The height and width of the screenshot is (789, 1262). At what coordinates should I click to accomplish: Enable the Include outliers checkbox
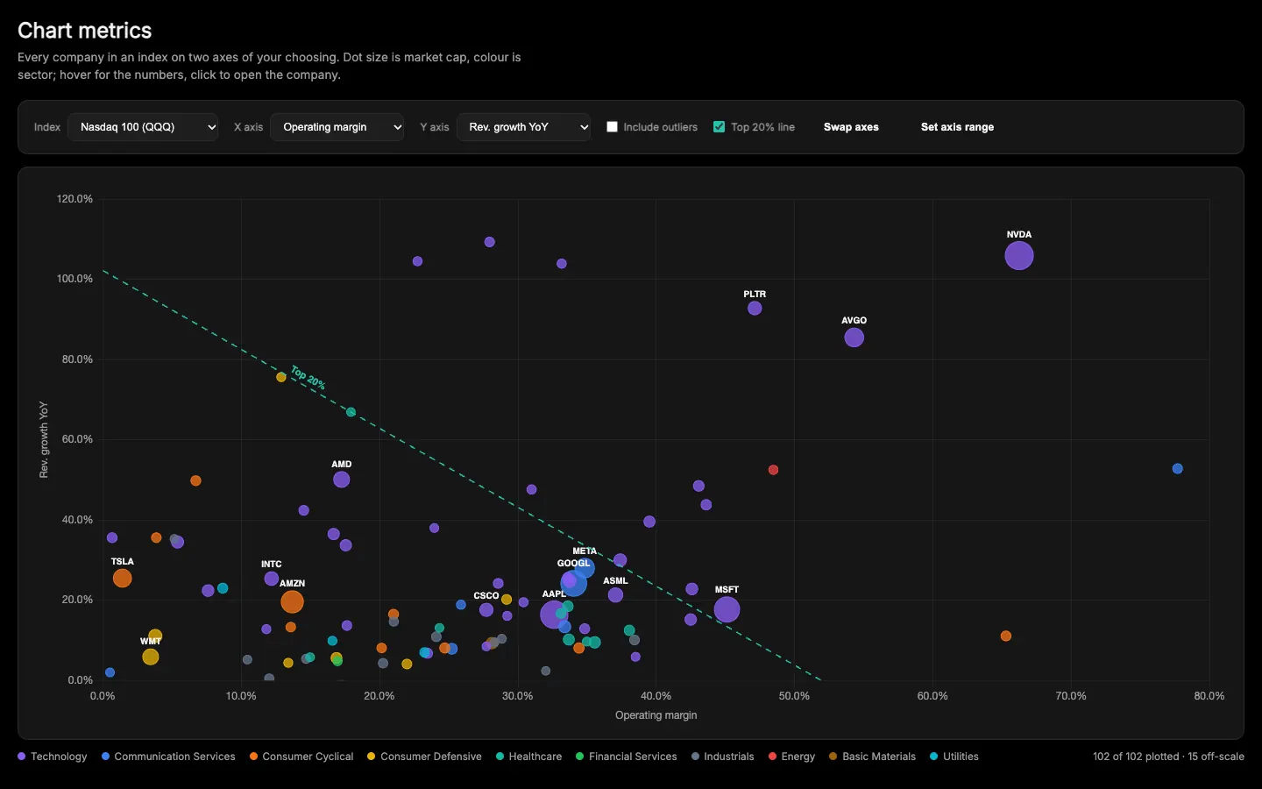613,127
